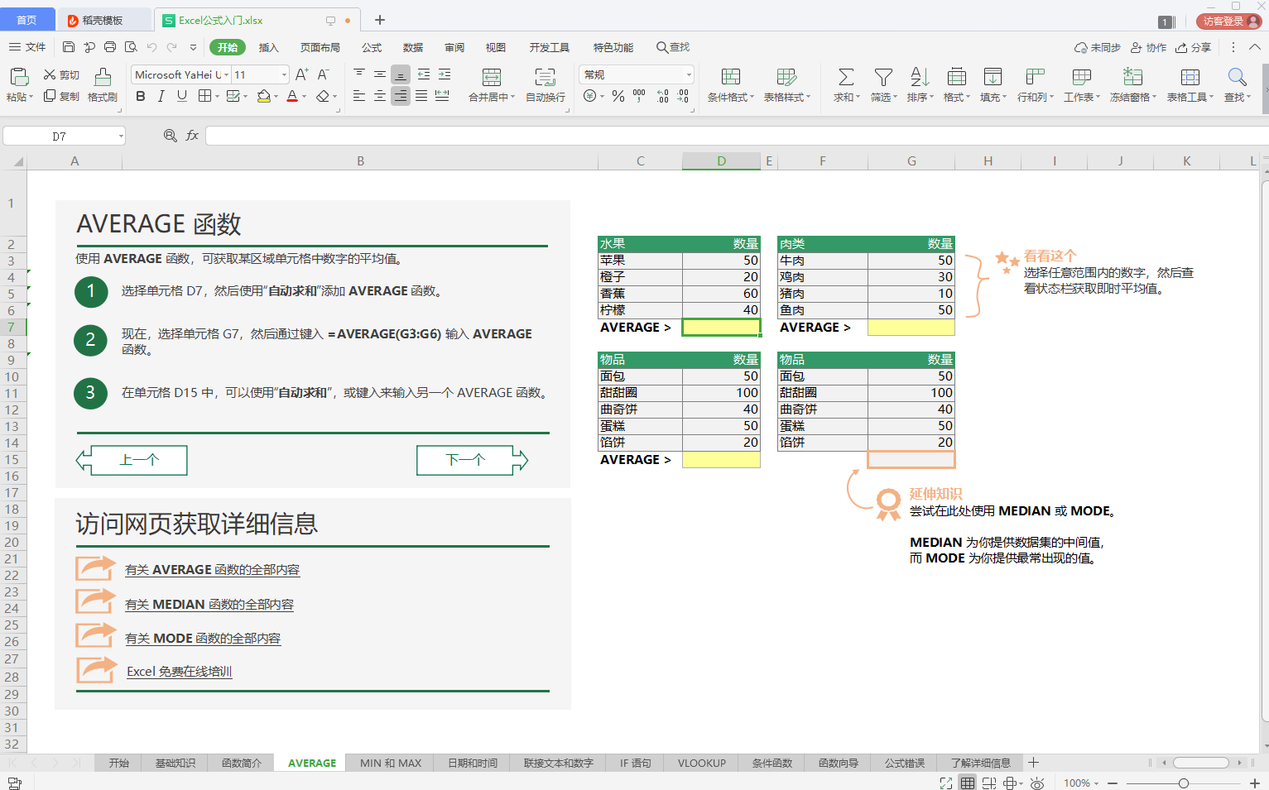
Task: Toggle bottom vertical alignment
Action: click(x=401, y=74)
